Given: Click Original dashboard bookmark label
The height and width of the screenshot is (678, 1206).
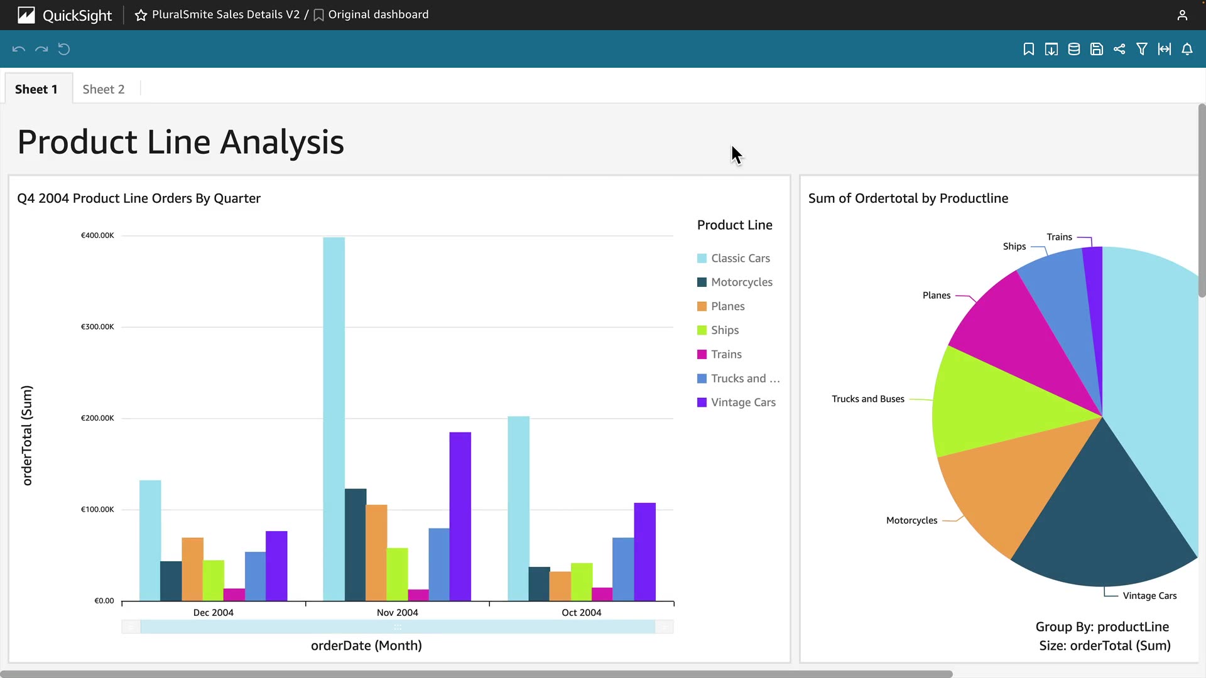Looking at the screenshot, I should [x=378, y=14].
